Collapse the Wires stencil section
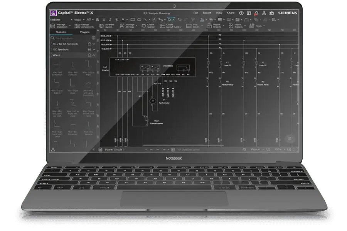 pyautogui.click(x=94, y=55)
